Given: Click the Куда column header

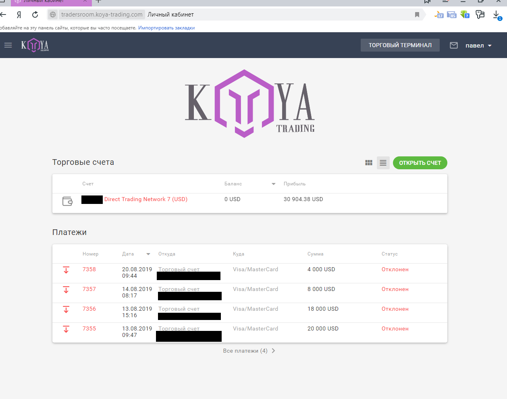Looking at the screenshot, I should point(239,254).
